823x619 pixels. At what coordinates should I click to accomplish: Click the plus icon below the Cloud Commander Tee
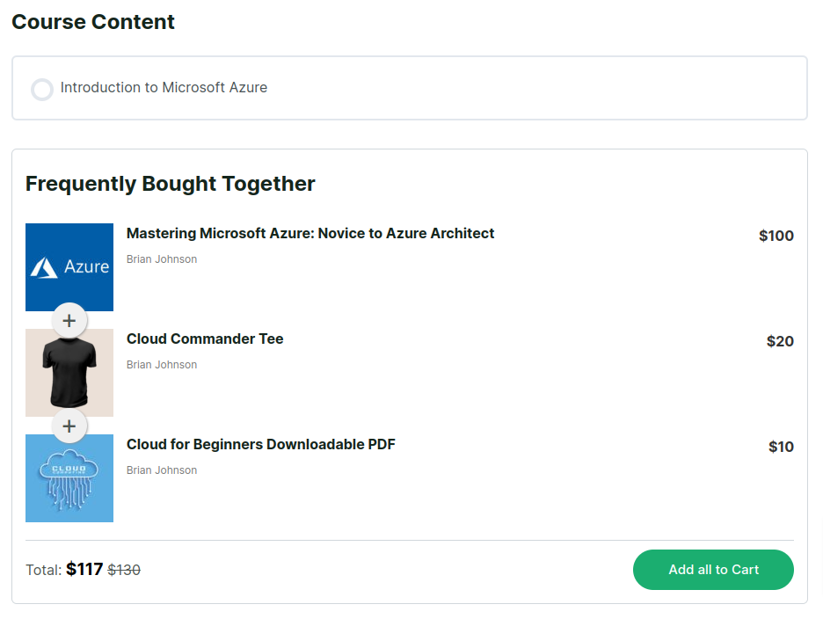(x=69, y=426)
